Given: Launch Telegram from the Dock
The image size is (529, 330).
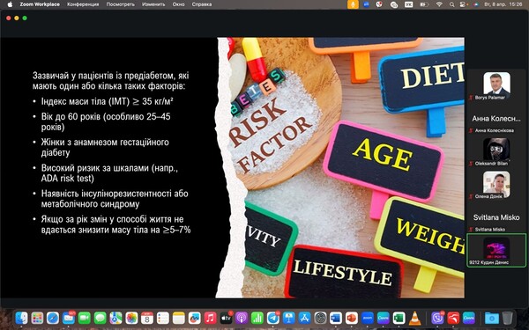Looking at the screenshot, I should (273, 318).
